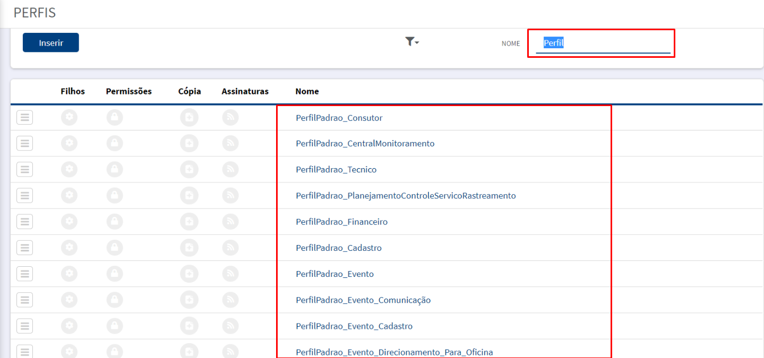Click Cópia icon for PerfilPadrao_Evento_Cadastro

coord(189,326)
